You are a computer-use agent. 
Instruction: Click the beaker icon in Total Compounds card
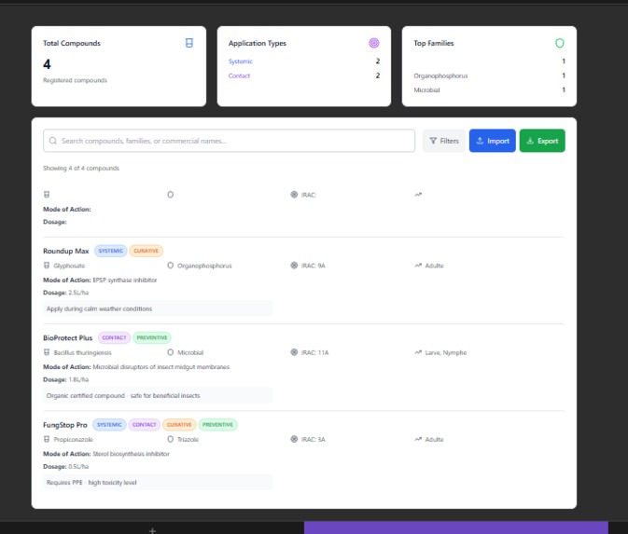pos(189,43)
